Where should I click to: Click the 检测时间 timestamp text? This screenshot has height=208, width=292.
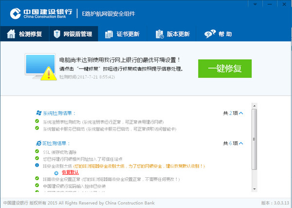87,77
